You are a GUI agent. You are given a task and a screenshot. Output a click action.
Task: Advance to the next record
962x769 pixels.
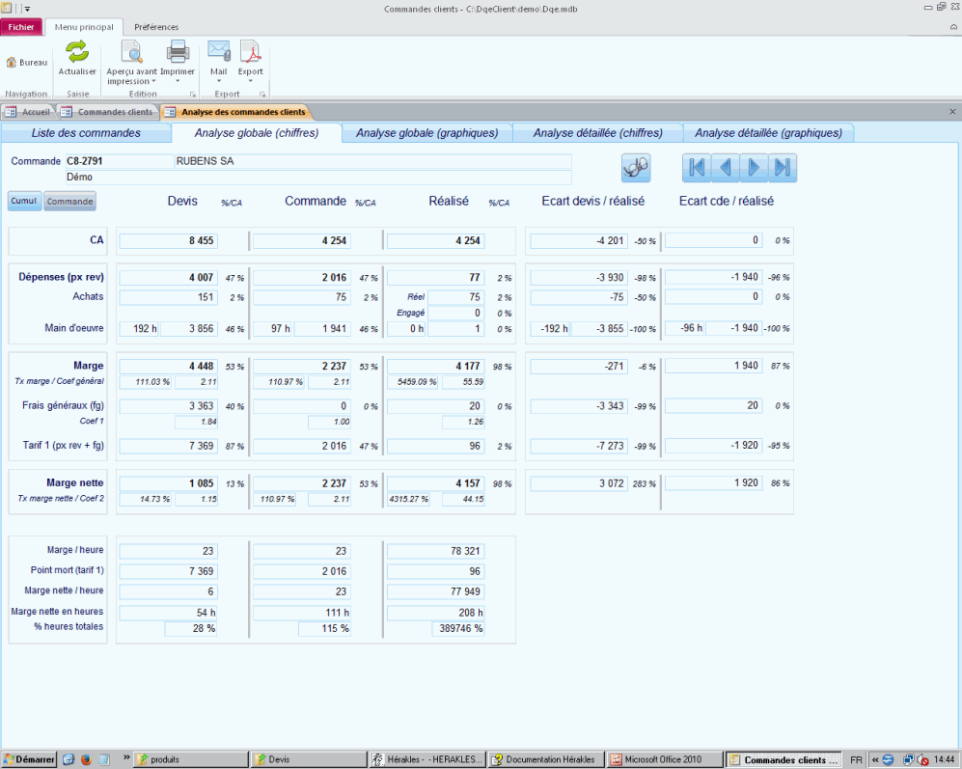click(754, 167)
